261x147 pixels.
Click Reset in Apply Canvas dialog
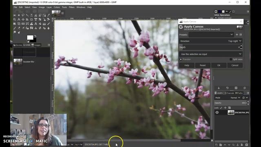tap(203, 65)
